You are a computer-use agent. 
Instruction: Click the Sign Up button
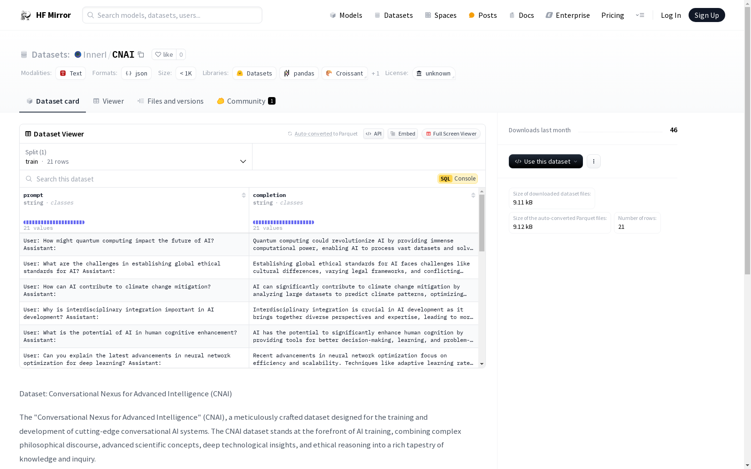pyautogui.click(x=706, y=15)
